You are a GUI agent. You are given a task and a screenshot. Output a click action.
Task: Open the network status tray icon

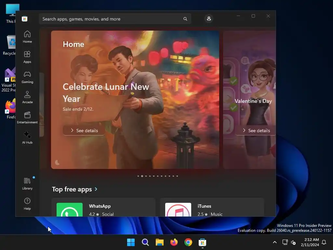click(x=285, y=242)
